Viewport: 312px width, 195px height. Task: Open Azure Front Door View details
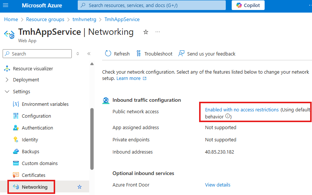218,185
